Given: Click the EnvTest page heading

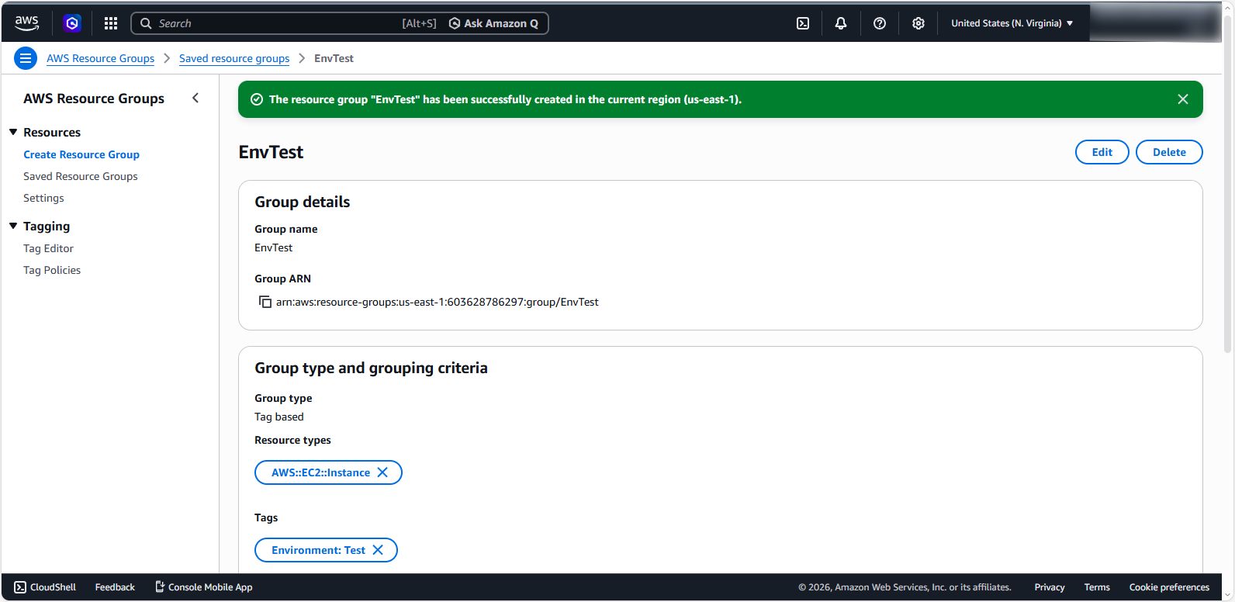Looking at the screenshot, I should 271,152.
